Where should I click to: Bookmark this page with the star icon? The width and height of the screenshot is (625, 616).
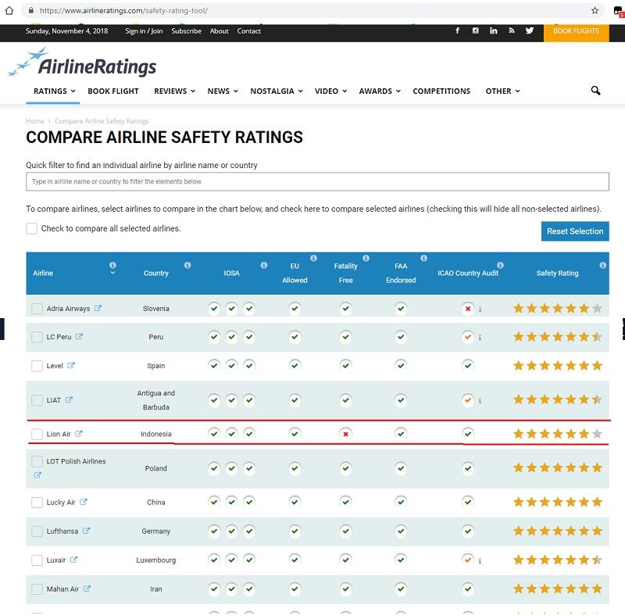[595, 11]
